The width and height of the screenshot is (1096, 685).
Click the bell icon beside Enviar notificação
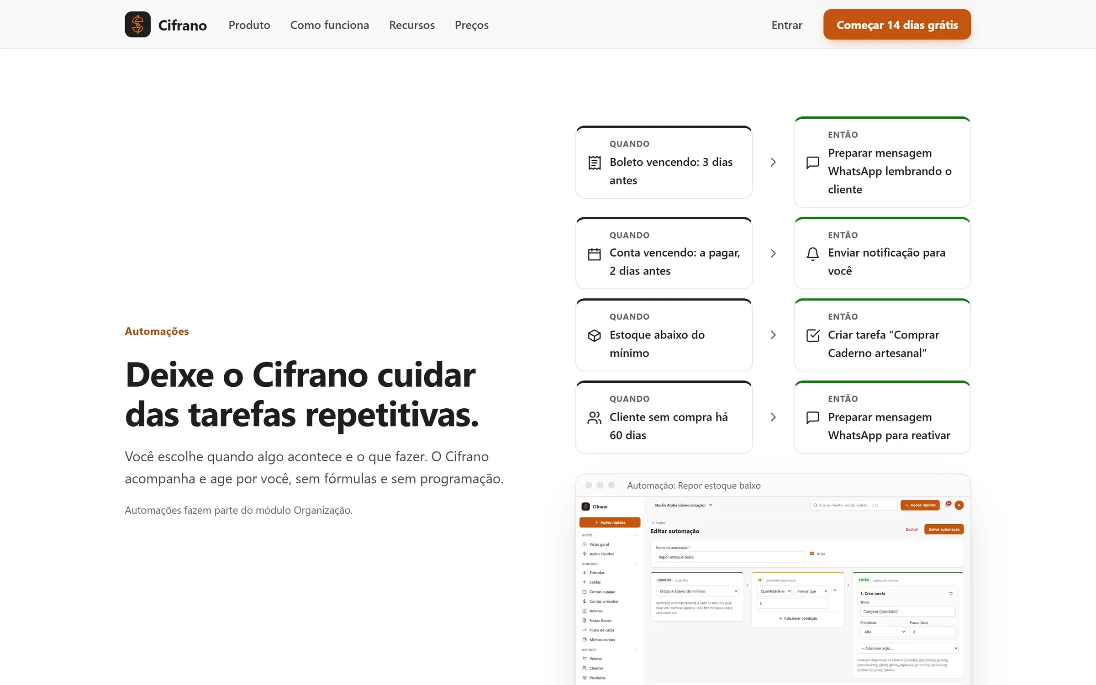813,254
